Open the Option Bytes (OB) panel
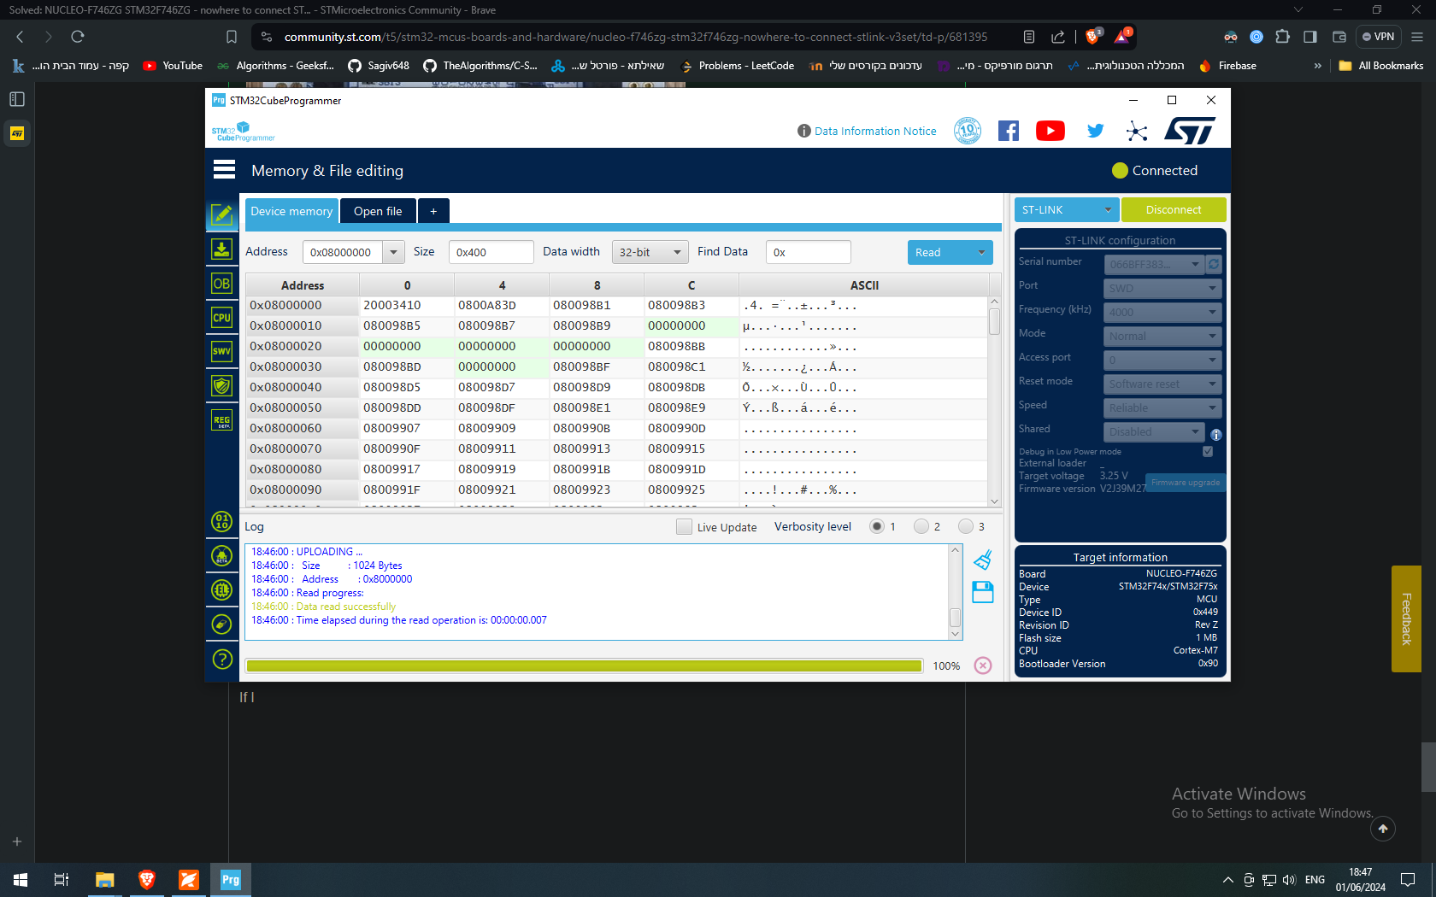 click(x=222, y=283)
